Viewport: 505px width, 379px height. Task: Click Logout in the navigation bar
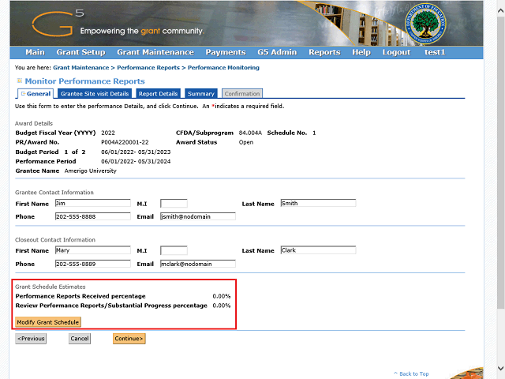click(396, 52)
